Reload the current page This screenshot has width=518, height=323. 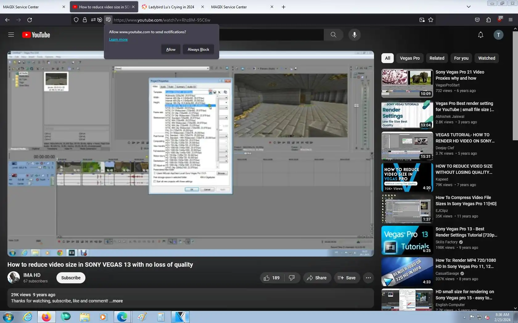click(30, 20)
